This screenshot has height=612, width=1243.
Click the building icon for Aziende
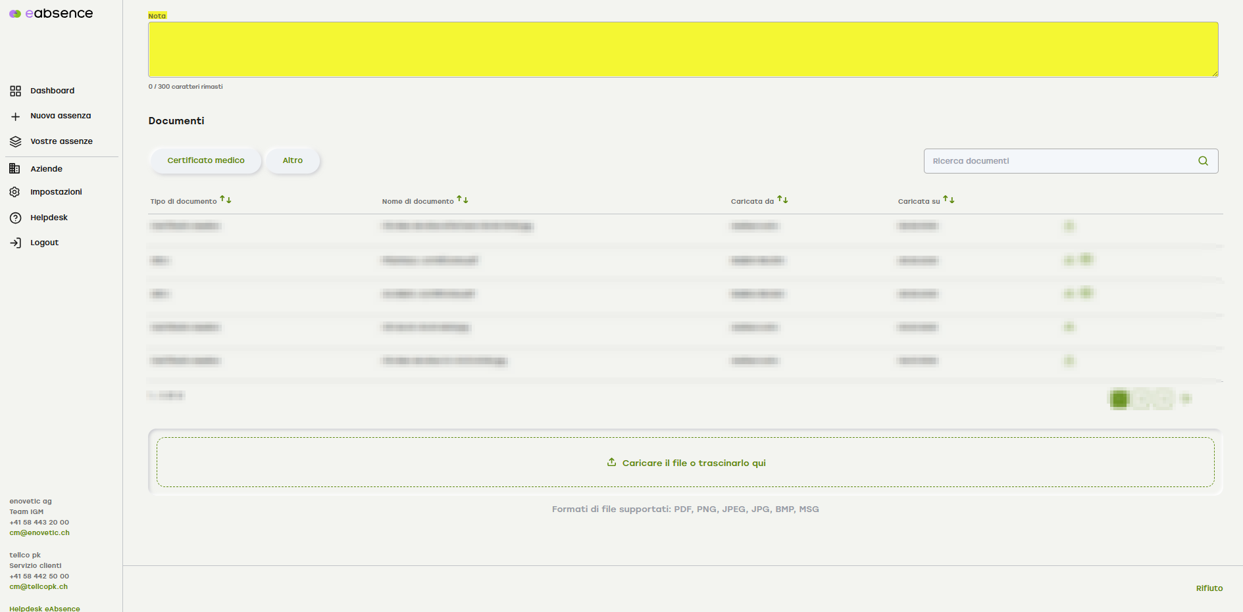[x=15, y=169]
